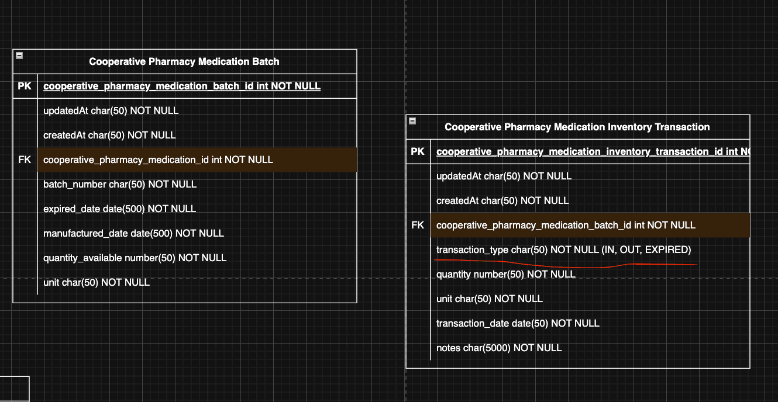Select the FK cell in the Medication Batch table
Screen dimensions: 778x402
(x=25, y=160)
